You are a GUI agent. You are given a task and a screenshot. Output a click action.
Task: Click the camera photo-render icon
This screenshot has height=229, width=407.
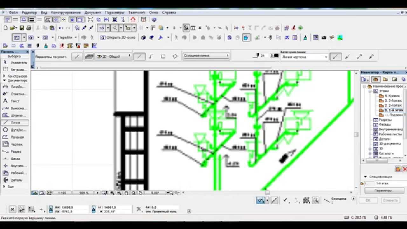[x=324, y=38]
